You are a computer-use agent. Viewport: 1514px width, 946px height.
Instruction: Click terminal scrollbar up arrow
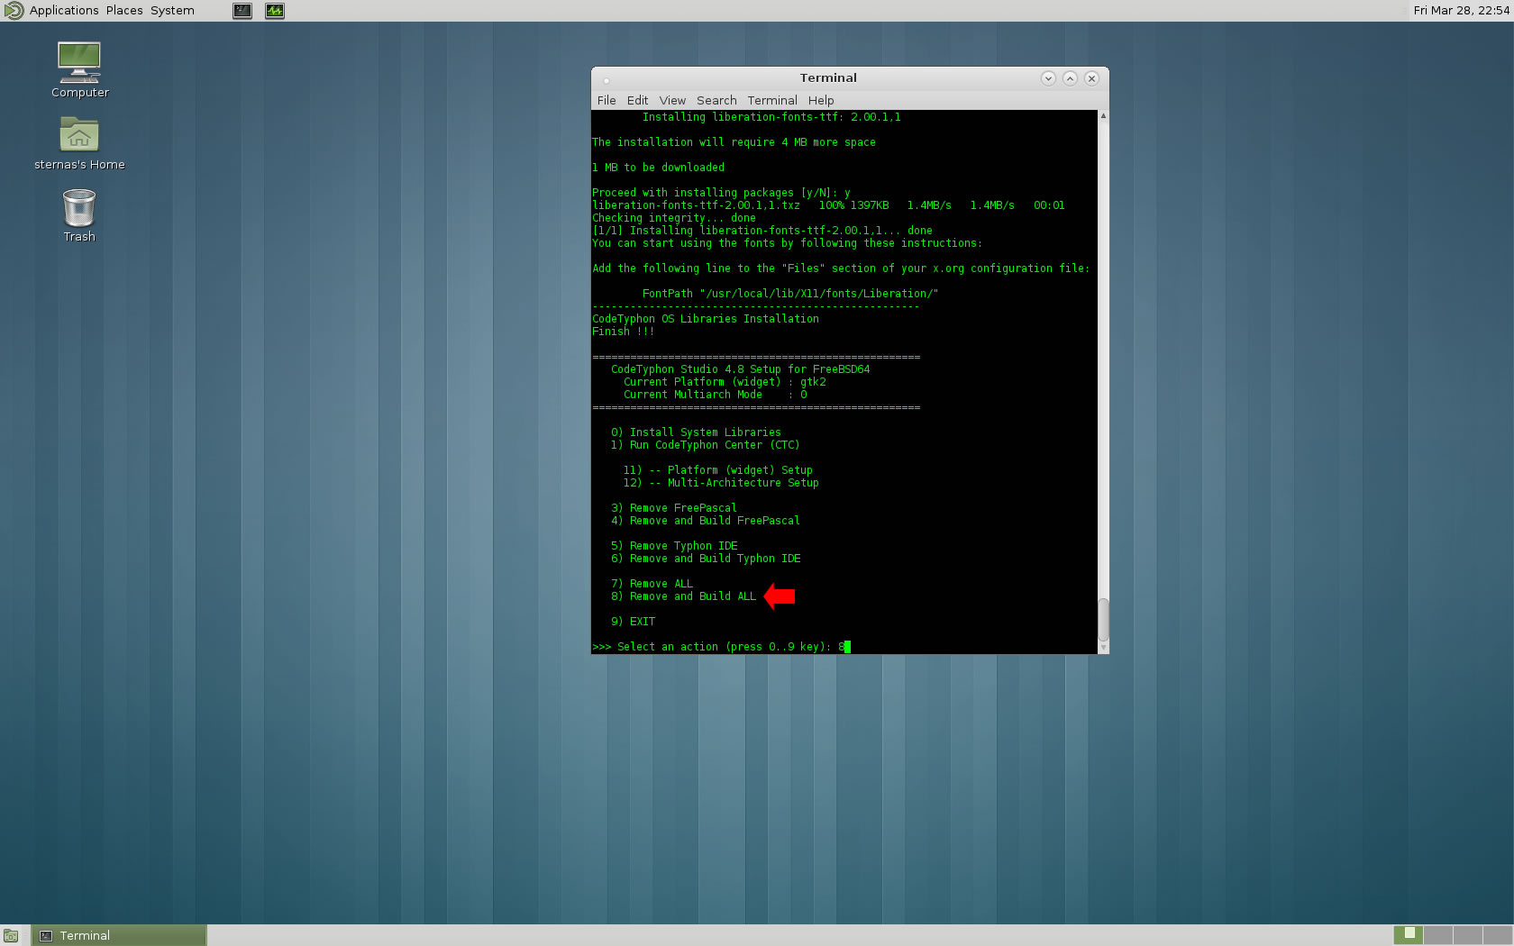click(1103, 116)
